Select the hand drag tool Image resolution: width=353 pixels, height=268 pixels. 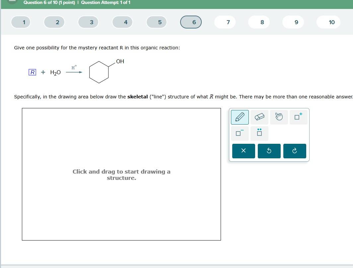[279, 117]
